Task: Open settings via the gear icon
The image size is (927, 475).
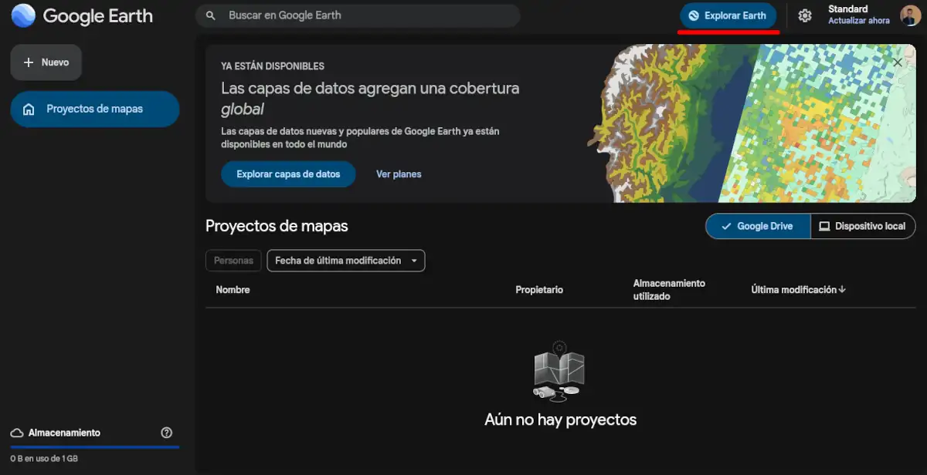Action: (x=805, y=15)
